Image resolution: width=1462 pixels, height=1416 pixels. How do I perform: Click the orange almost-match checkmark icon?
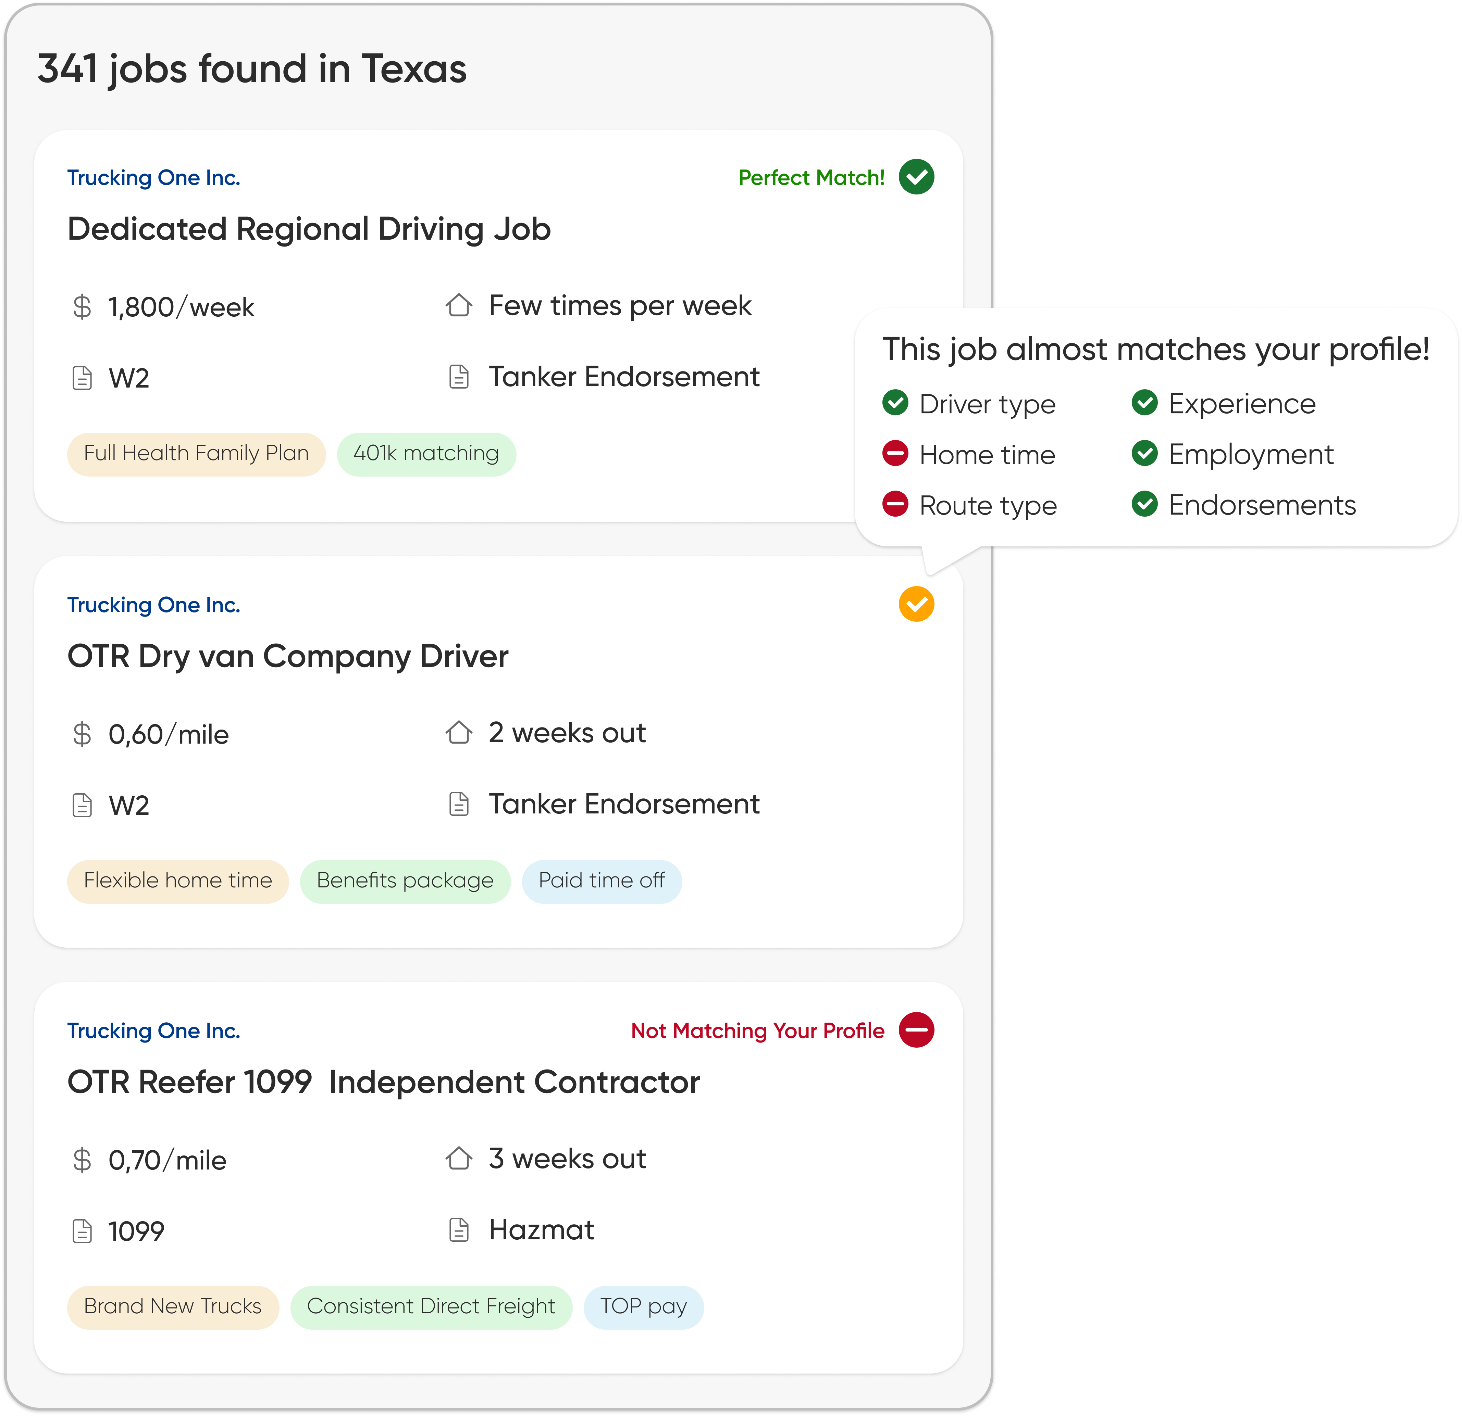(916, 604)
